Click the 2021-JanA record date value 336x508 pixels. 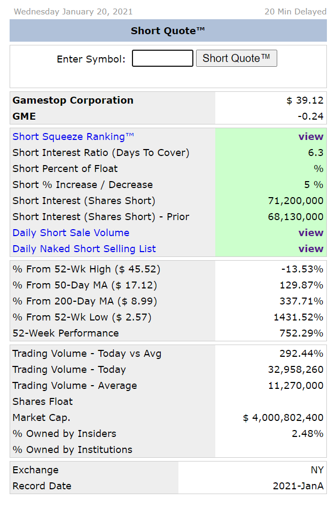[x=298, y=486]
